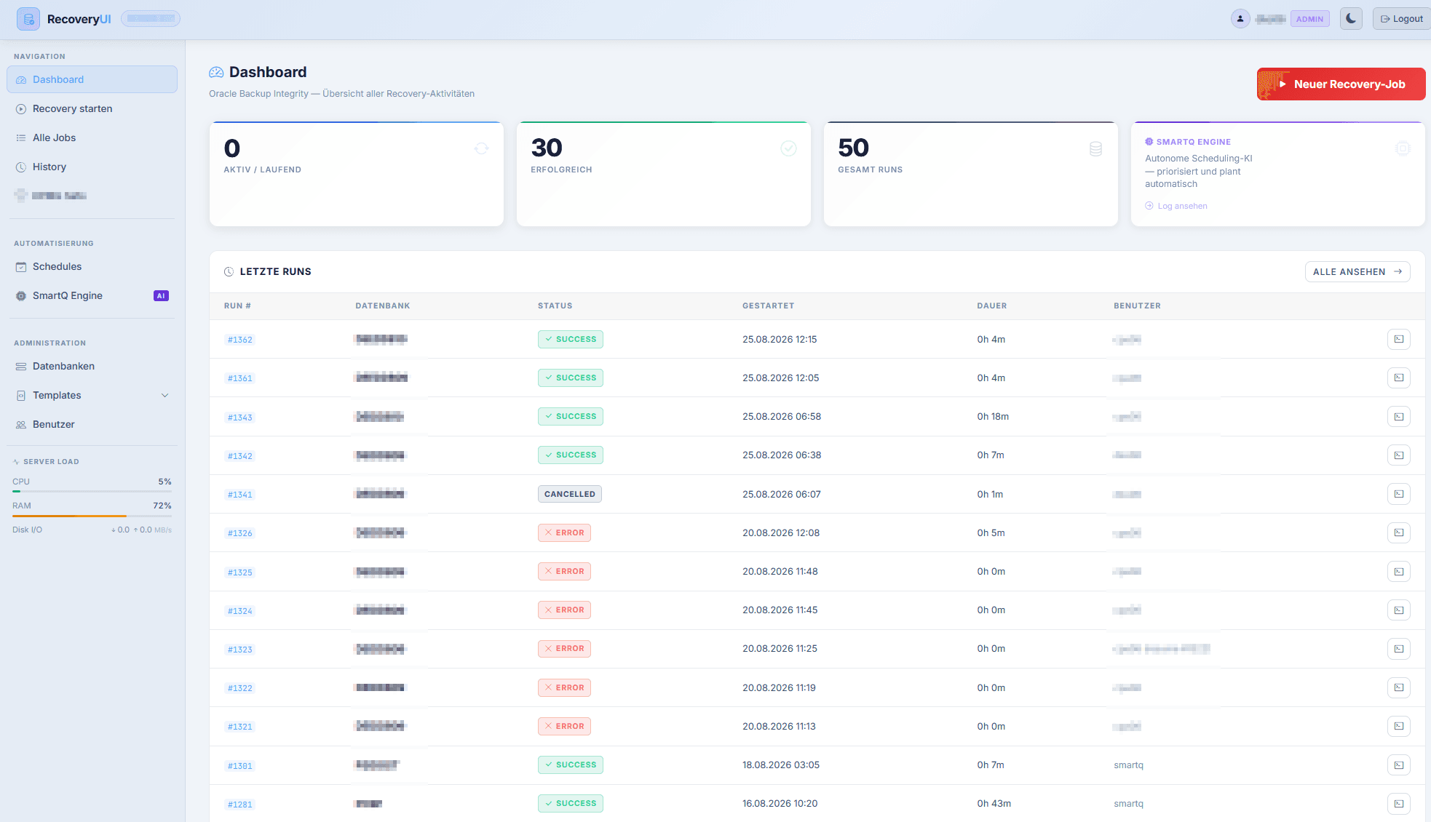
Task: Click the RAM load bar
Action: click(x=92, y=516)
